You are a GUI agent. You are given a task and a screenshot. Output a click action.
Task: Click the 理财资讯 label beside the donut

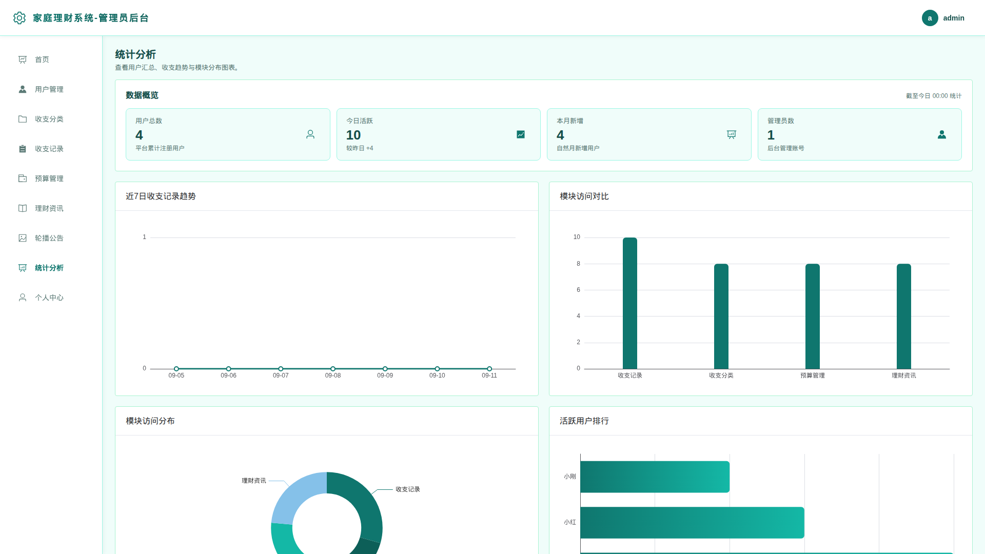coord(254,481)
